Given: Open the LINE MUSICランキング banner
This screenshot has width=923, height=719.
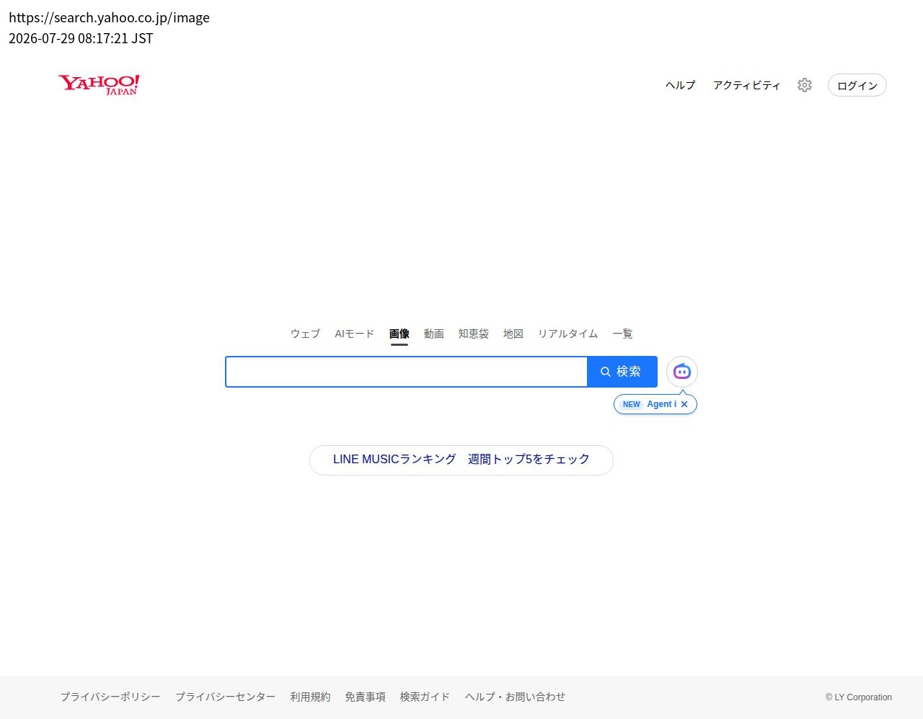Looking at the screenshot, I should pos(461,460).
